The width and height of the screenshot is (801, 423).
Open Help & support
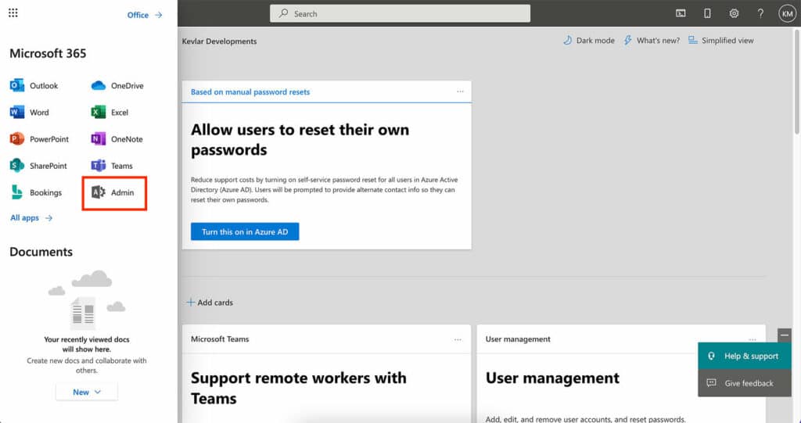coord(745,356)
